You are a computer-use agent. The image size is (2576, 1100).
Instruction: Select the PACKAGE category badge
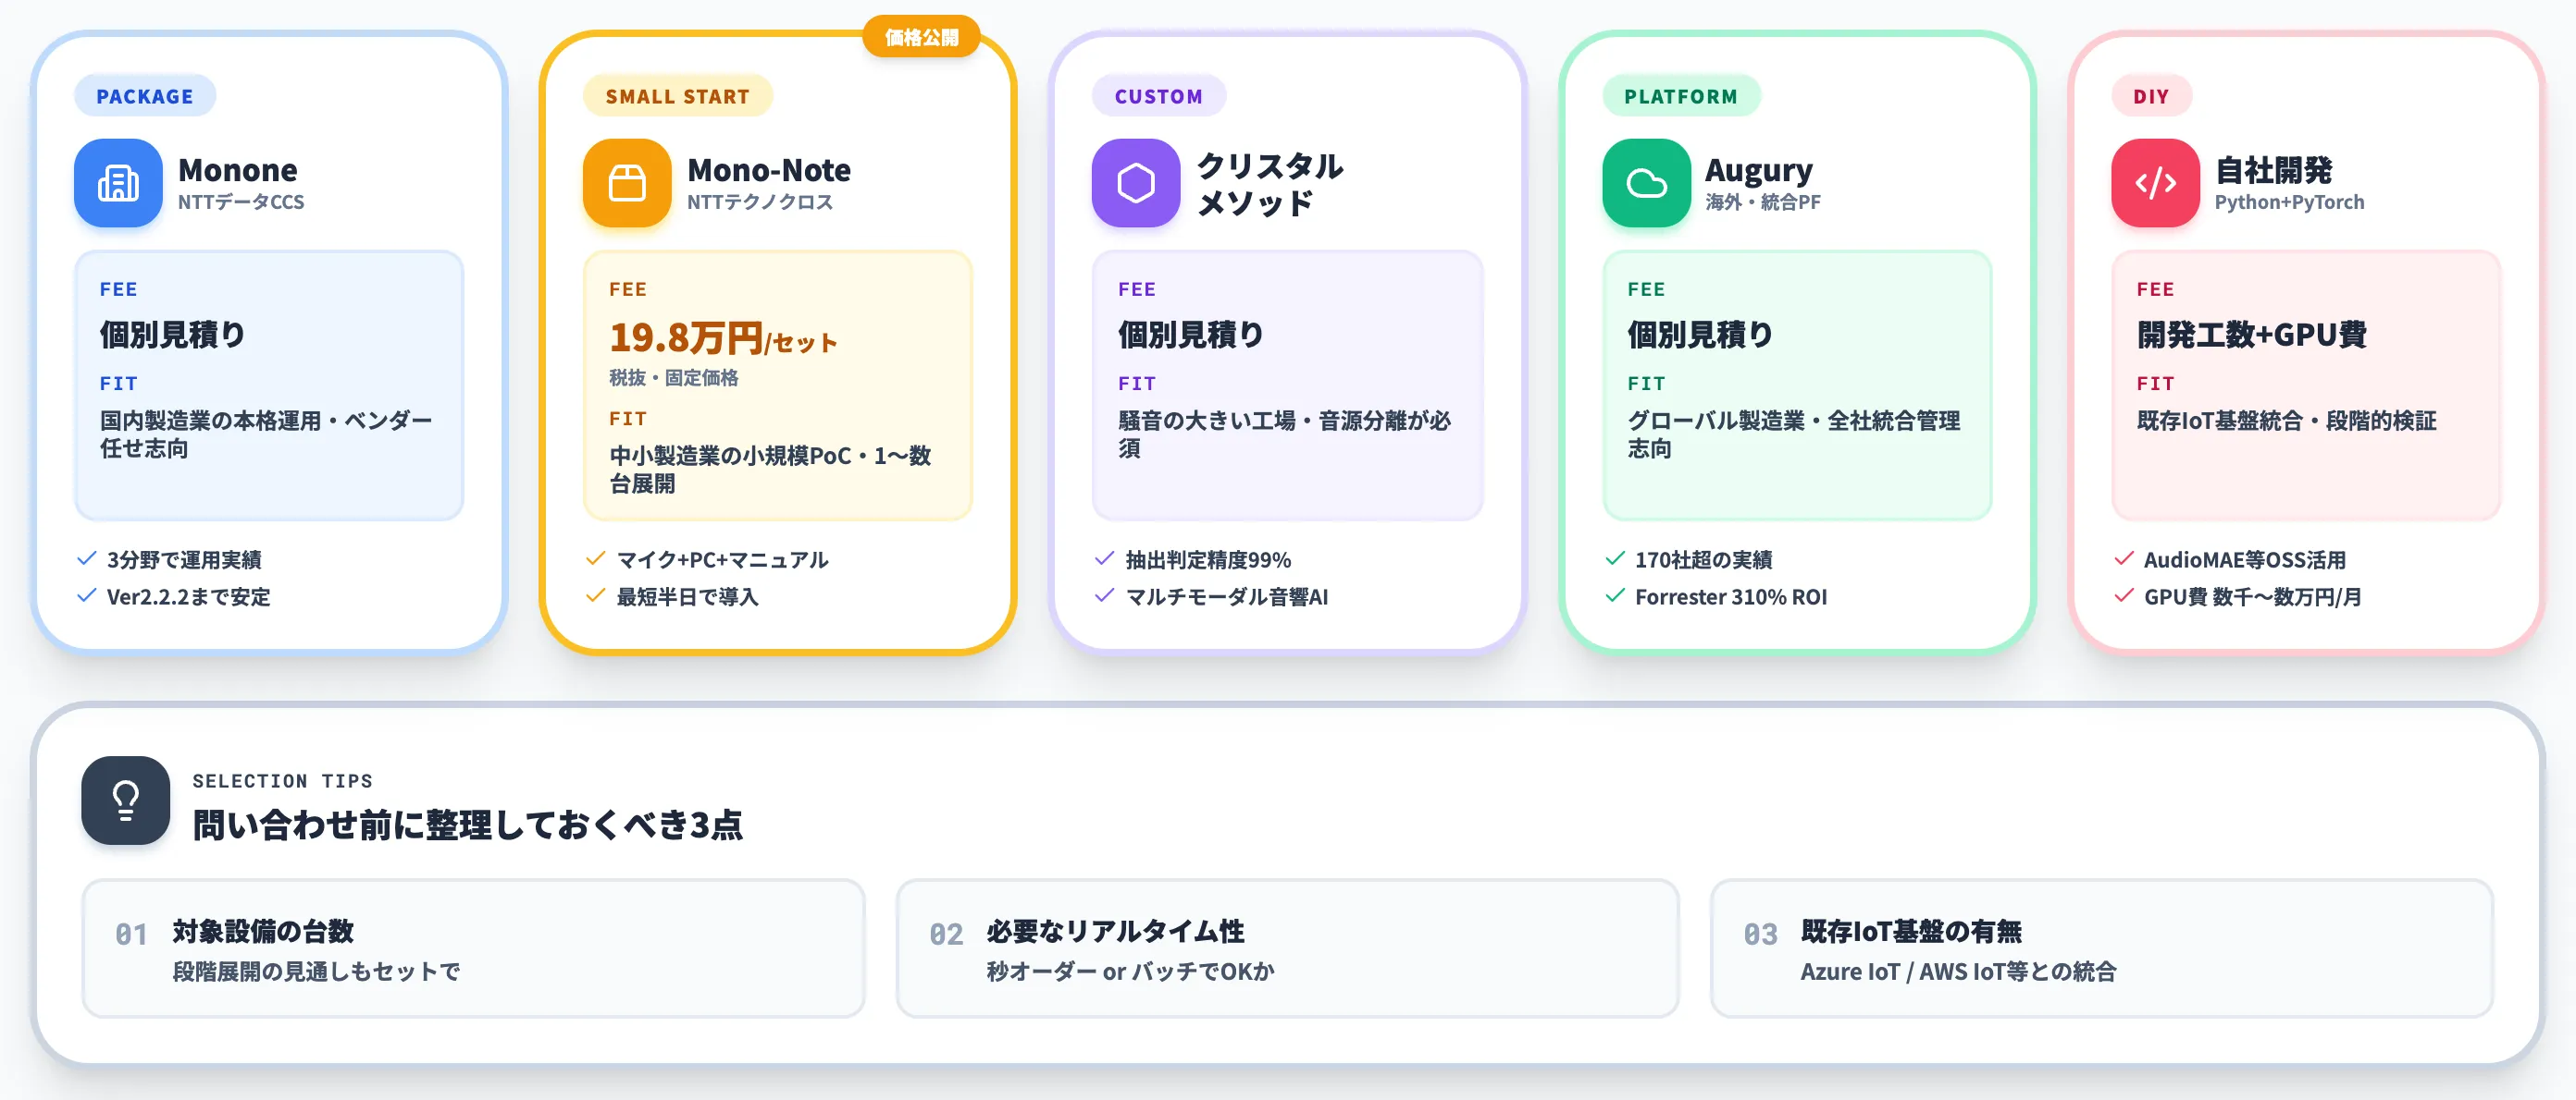pyautogui.click(x=145, y=96)
